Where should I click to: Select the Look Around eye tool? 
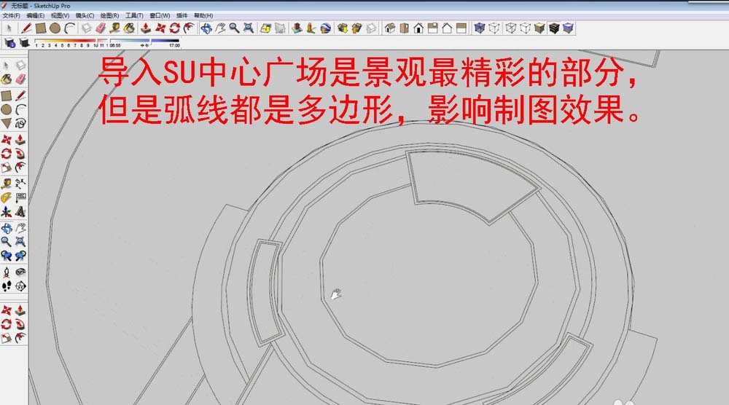point(20,272)
